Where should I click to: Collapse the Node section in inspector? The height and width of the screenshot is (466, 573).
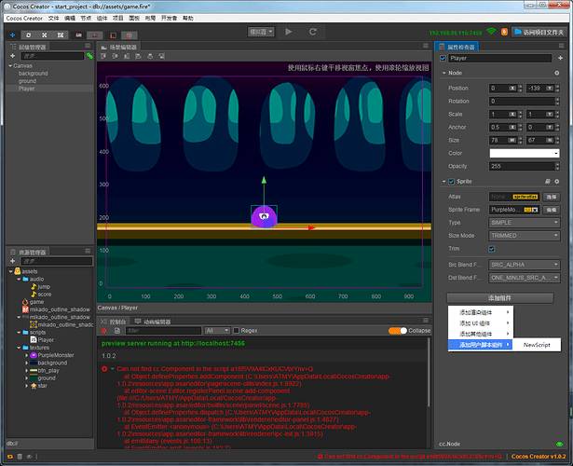444,73
